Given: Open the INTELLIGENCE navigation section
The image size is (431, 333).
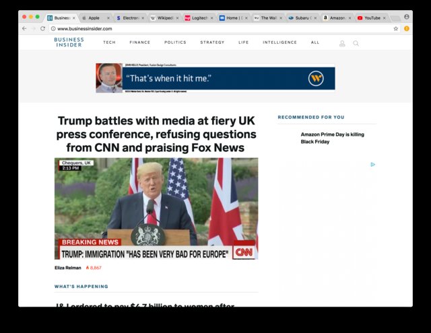Looking at the screenshot, I should (x=279, y=42).
